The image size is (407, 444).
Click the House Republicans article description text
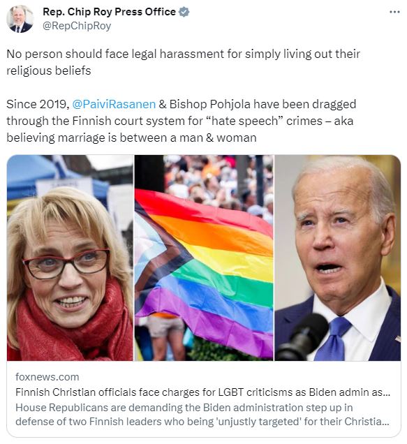point(202,414)
